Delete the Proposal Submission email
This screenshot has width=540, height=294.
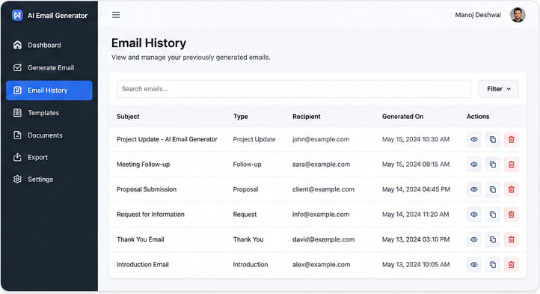511,189
